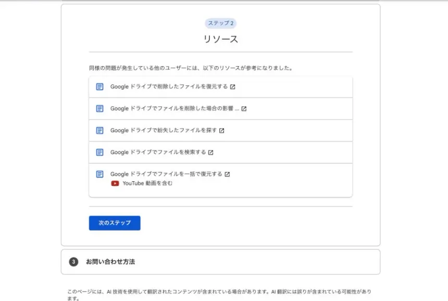Click external-link icon after 削除したファイルを復元する
Image resolution: width=448 pixels, height=301 pixels.
(232, 87)
